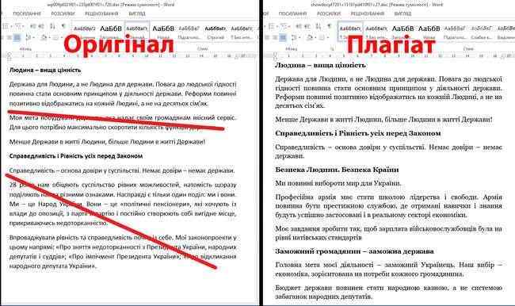Increase indent in the Оригінал window
Viewport: 515px width, 306px height.
click(x=41, y=26)
